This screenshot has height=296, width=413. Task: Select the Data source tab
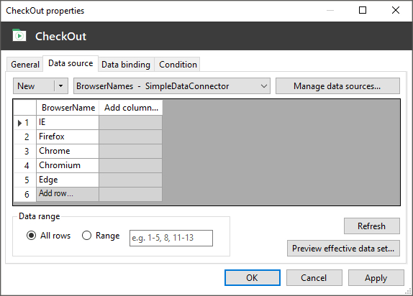(x=71, y=63)
